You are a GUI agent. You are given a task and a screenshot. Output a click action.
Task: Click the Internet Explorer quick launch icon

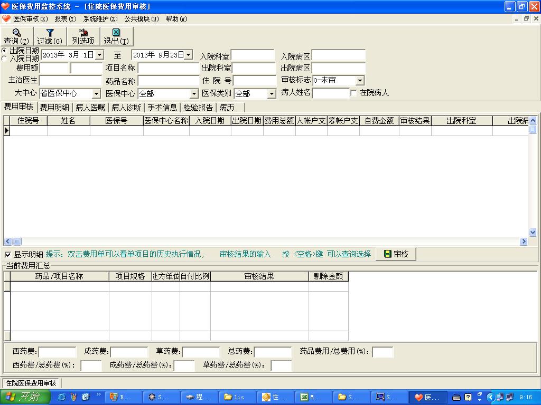(x=61, y=397)
